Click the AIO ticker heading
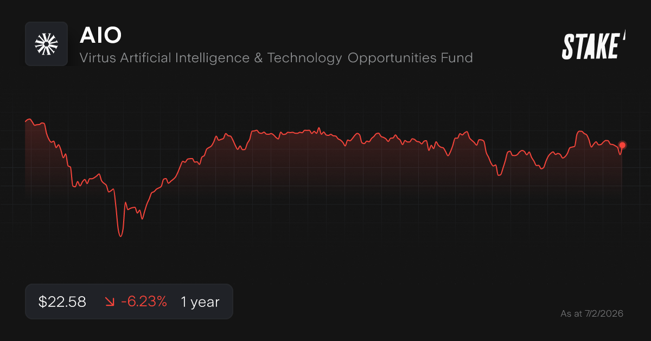The width and height of the screenshot is (651, 341). pos(100,35)
